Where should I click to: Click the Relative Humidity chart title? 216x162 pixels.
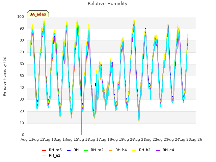[x=107, y=4]
